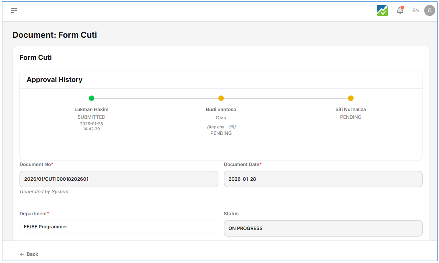Select the Budi Santoso approver name

point(221,109)
